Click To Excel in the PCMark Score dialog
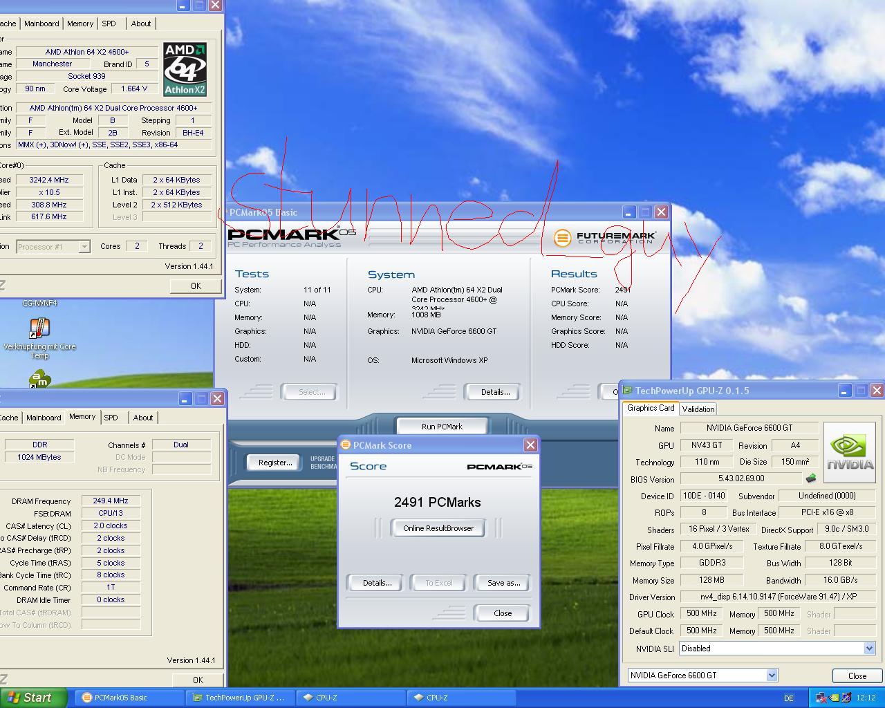Image resolution: width=885 pixels, height=708 pixels. point(438,583)
